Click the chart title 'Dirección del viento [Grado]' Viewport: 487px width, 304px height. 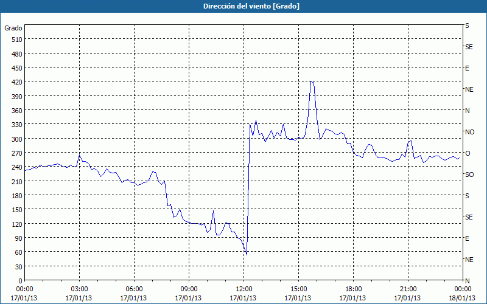[x=251, y=6]
